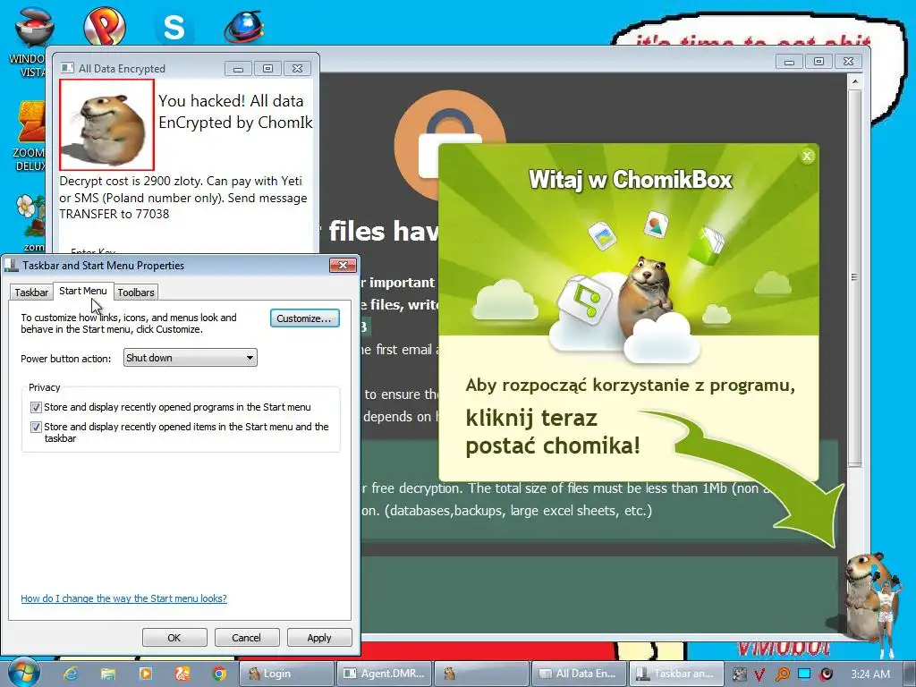Viewport: 916px width, 687px height.
Task: Switch to the Taskbar an... taskbar button
Action: click(676, 674)
